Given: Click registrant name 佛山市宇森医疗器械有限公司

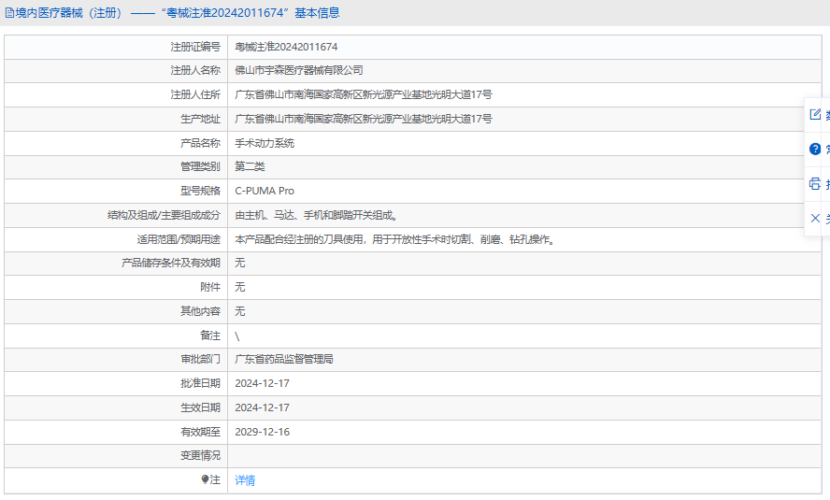Looking at the screenshot, I should 299,70.
